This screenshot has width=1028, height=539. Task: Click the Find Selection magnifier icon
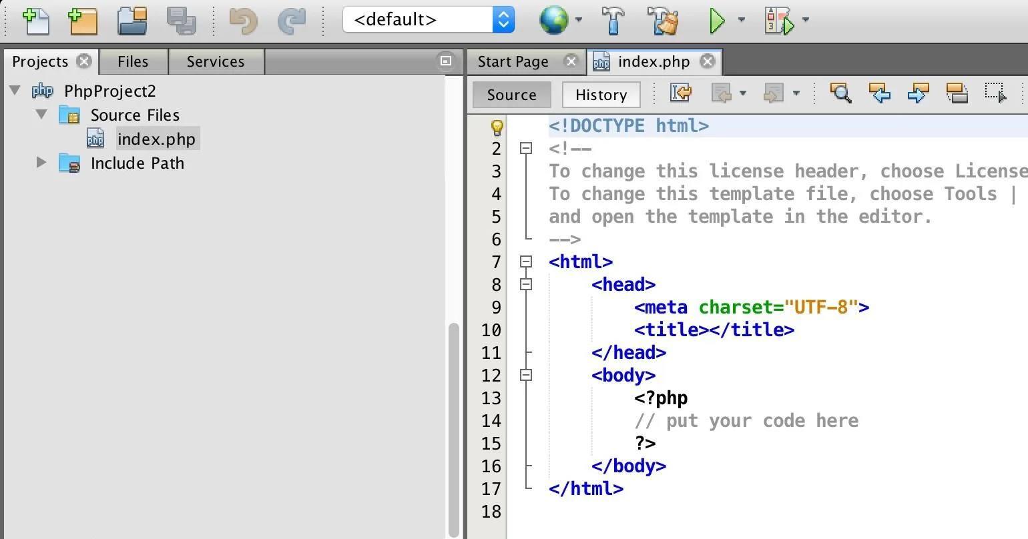tap(840, 93)
